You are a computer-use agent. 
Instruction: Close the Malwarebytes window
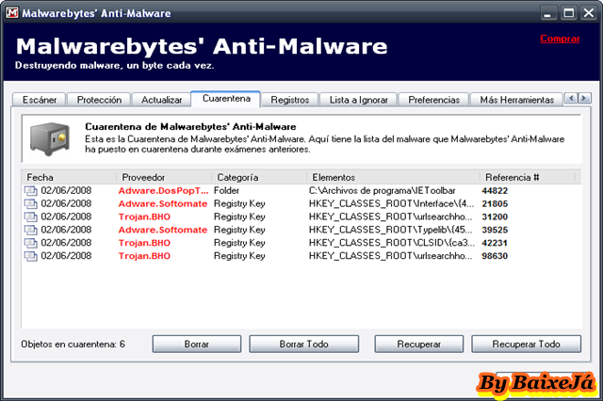(589, 13)
